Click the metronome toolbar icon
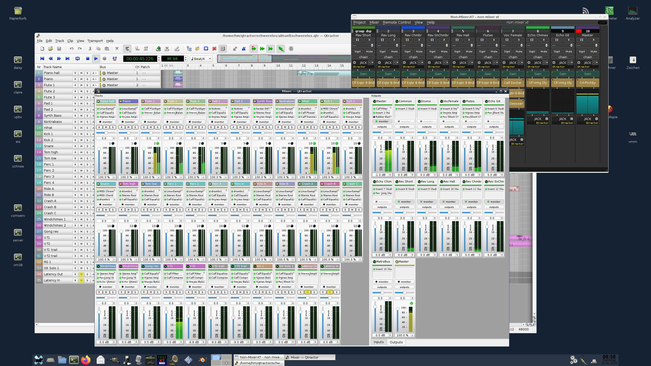Screen dimensions: 651x366 click(x=243, y=49)
